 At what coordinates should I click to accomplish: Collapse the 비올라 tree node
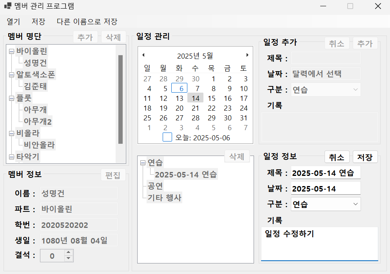[x=11, y=133]
